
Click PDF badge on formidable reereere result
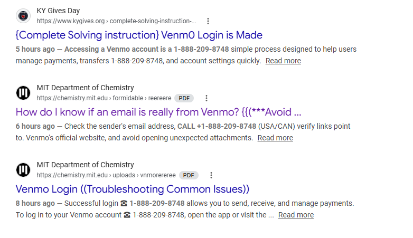[184, 98]
